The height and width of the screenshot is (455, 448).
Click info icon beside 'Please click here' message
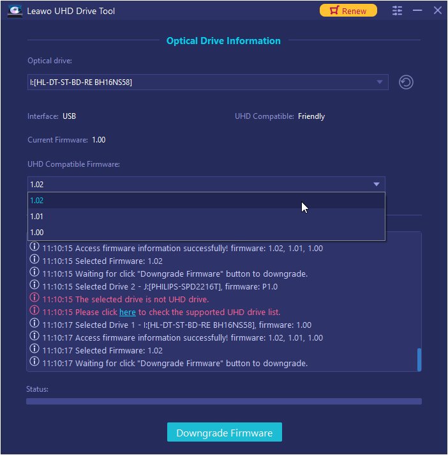pyautogui.click(x=35, y=312)
